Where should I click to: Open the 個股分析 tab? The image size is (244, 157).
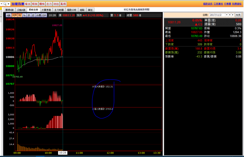(x=72, y=10)
